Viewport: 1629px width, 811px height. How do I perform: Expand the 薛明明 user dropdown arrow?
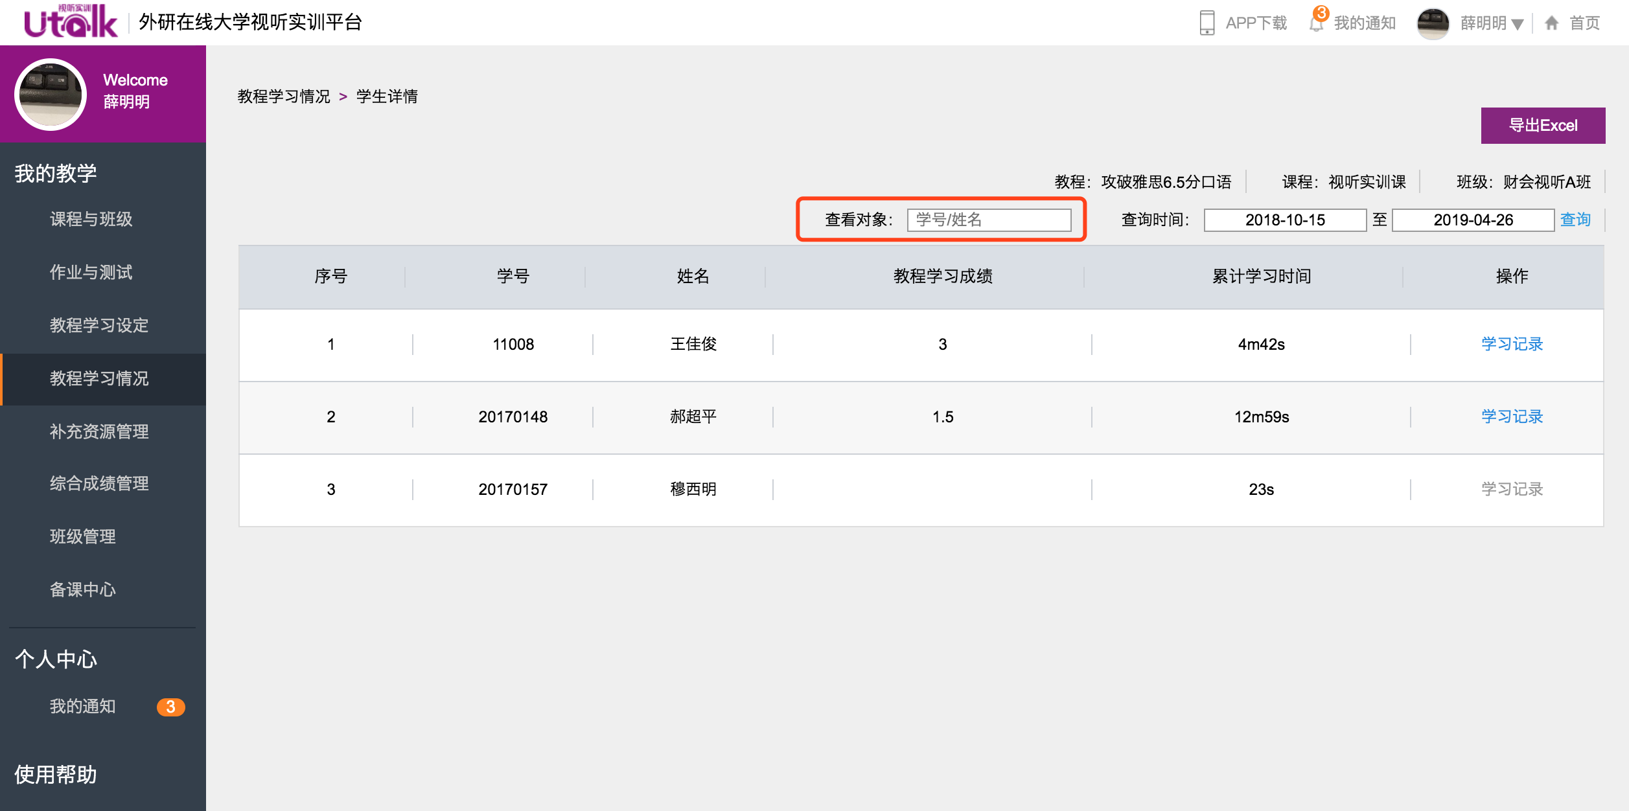pos(1517,25)
